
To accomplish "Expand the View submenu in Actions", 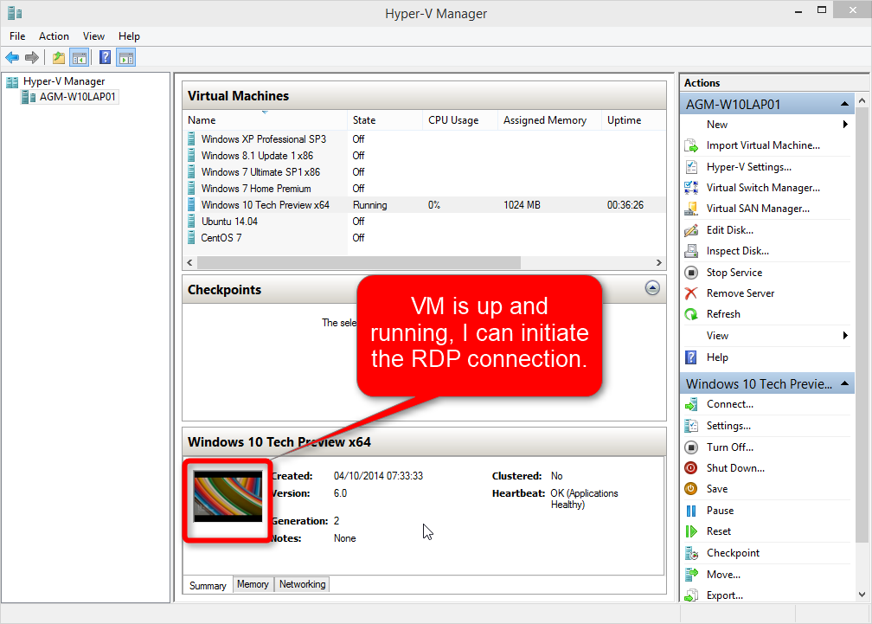I will click(845, 335).
